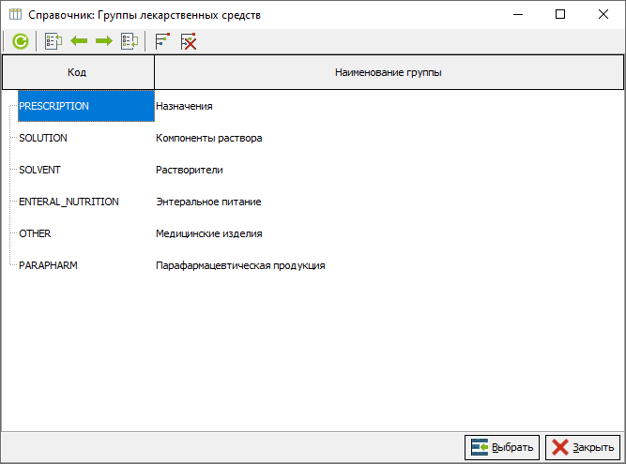Click the list icon left of the arrows

point(53,41)
